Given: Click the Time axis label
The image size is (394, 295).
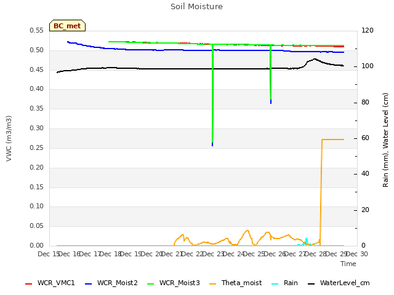Looking at the screenshot, I should [x=348, y=264].
